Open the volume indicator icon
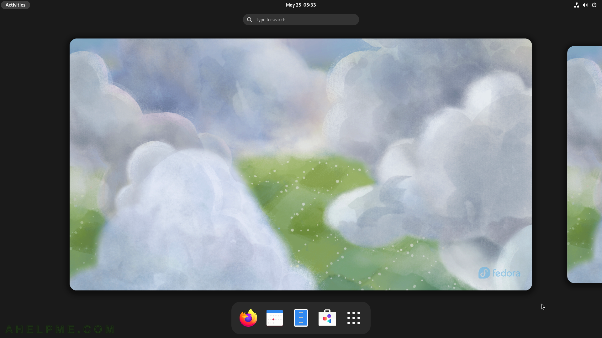 585,5
